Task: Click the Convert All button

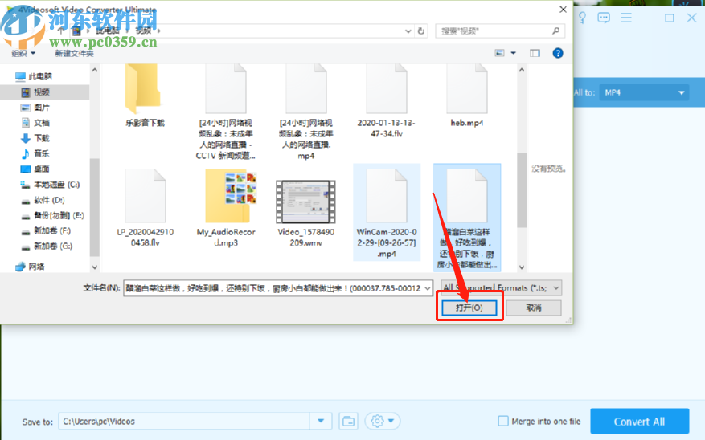Action: coord(639,422)
